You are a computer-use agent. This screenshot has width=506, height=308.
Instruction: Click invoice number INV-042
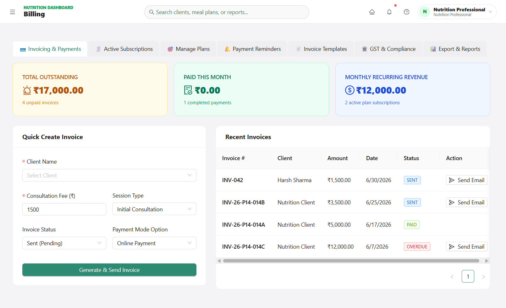point(233,180)
